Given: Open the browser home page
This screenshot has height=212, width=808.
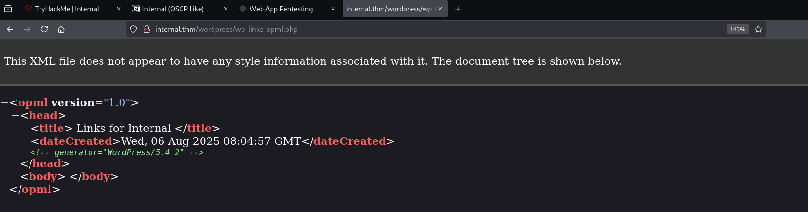Looking at the screenshot, I should pyautogui.click(x=61, y=29).
